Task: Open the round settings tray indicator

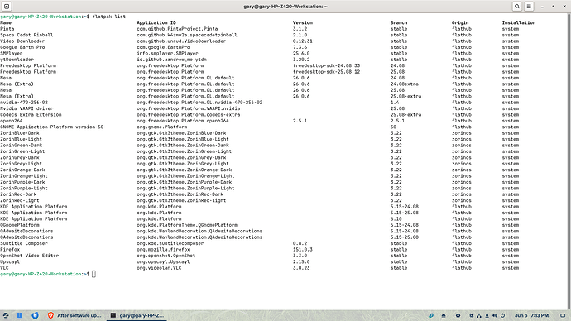Action: 458,315
